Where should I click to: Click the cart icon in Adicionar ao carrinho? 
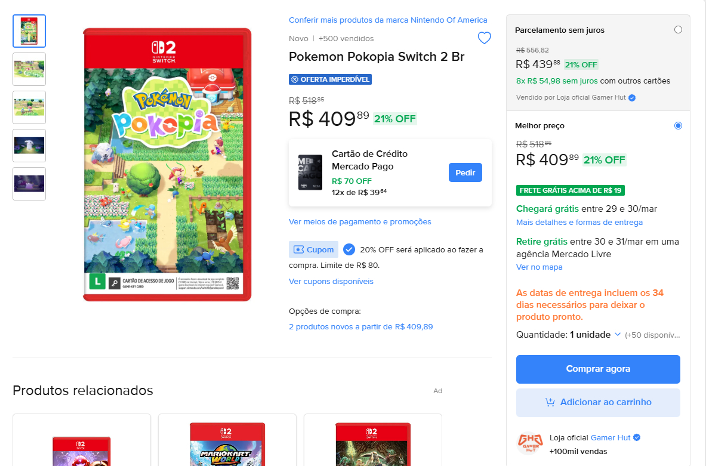pos(550,402)
